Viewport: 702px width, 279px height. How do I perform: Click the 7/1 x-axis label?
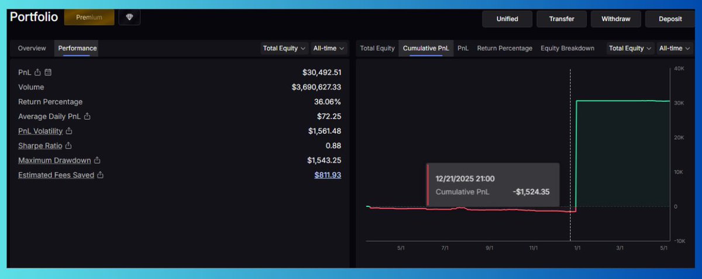point(445,247)
